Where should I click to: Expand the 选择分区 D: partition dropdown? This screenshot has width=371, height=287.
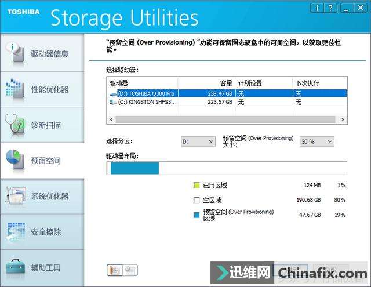198,141
